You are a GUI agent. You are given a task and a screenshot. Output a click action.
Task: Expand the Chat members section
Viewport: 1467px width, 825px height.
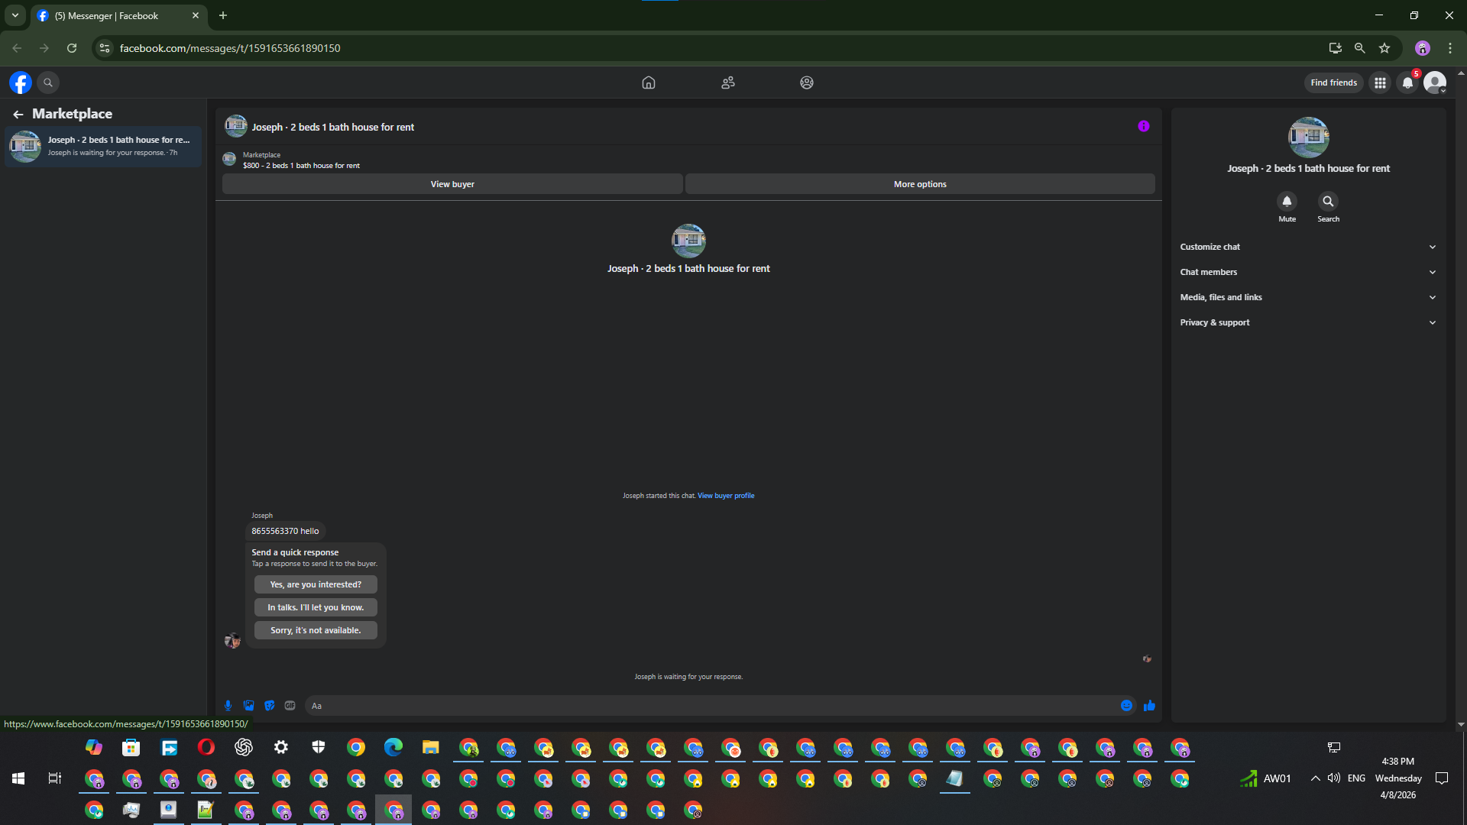coord(1307,272)
